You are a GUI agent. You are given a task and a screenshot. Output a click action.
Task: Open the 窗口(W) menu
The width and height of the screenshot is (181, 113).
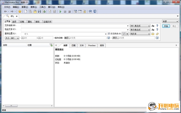point(52,7)
